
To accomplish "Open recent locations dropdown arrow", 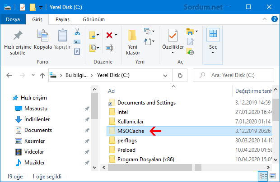I will pos(33,75).
